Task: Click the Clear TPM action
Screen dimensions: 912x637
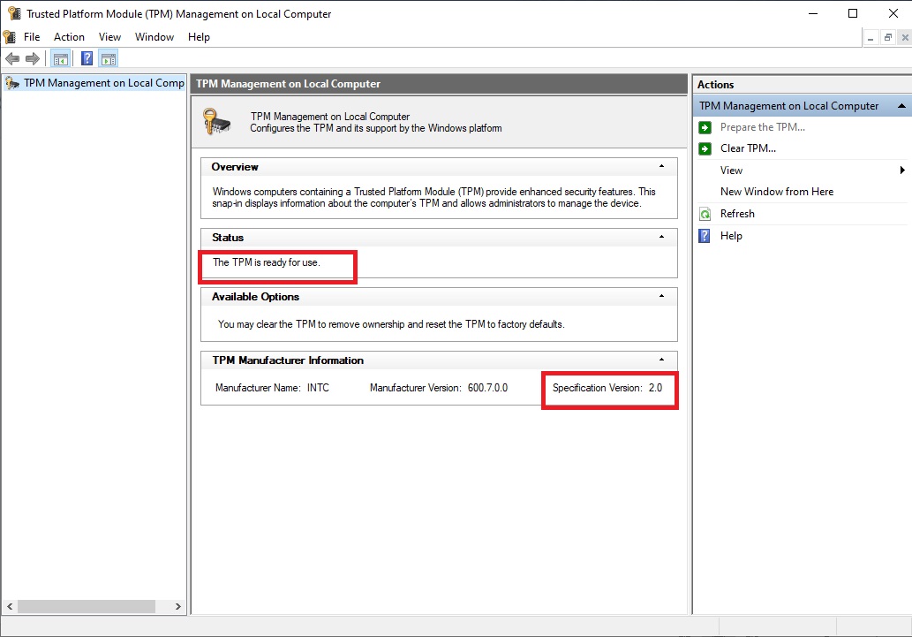Action: pyautogui.click(x=746, y=148)
